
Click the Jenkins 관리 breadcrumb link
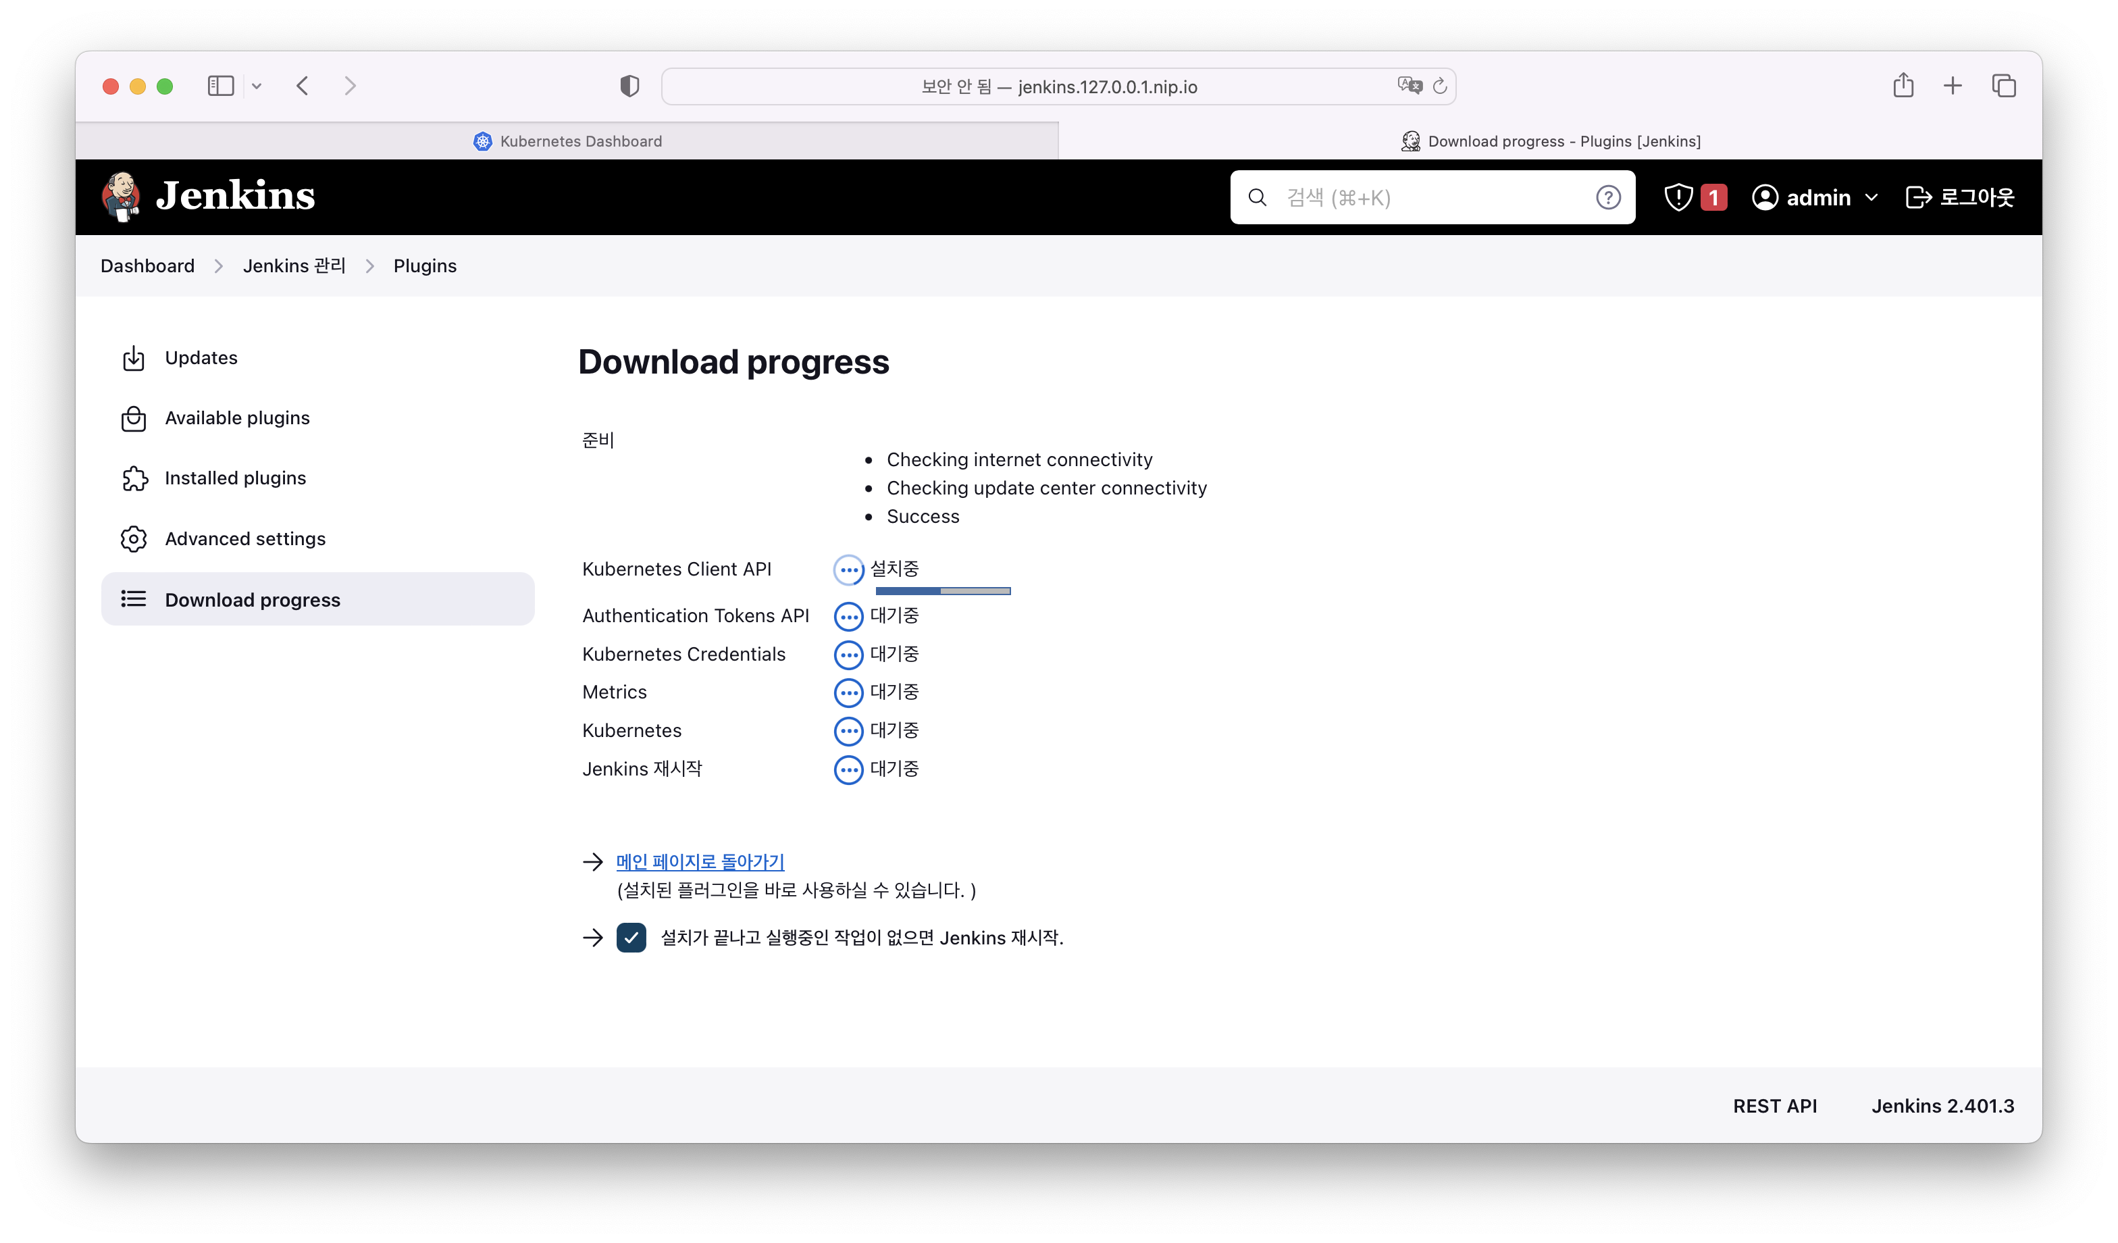tap(294, 266)
